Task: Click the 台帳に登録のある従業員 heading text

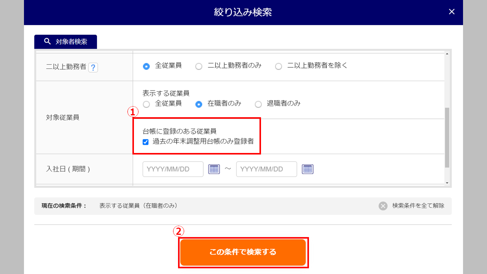Action: tap(180, 131)
